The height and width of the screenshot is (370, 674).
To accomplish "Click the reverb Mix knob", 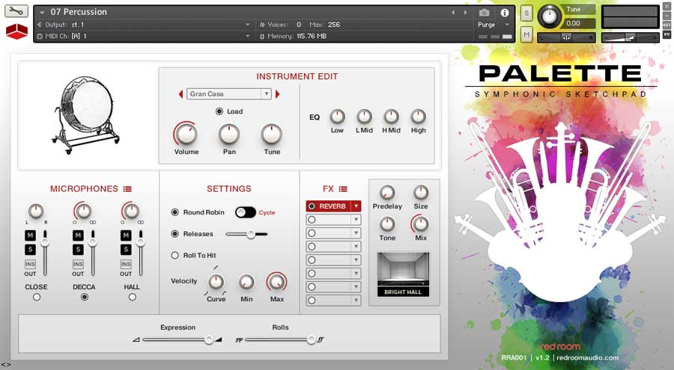I will (420, 223).
